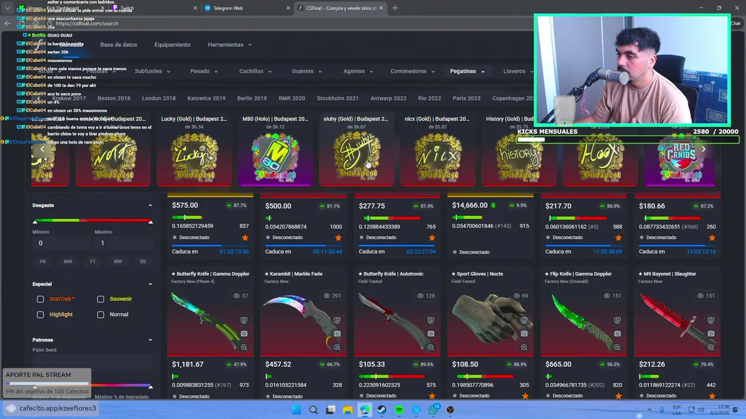This screenshot has height=419, width=746.
Task: Click inspect icon on Butterfly Knife Gamma Doppler card
Action: (x=244, y=320)
